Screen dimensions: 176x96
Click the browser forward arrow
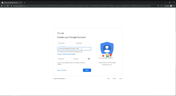coord(5,6)
